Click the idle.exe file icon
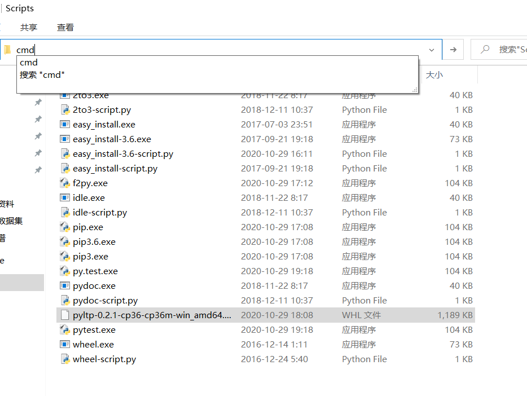 pyautogui.click(x=65, y=198)
